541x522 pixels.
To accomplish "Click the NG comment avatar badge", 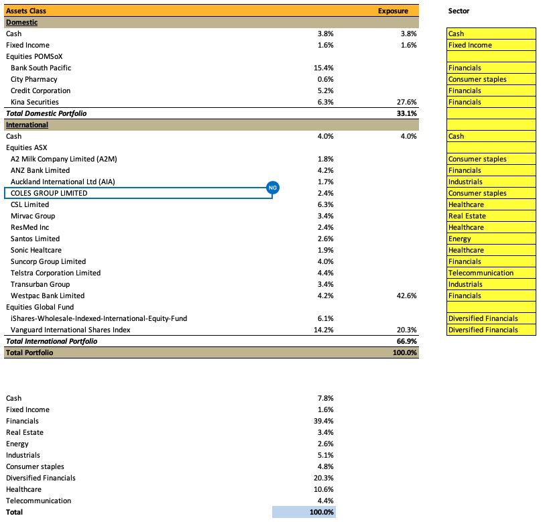I will click(273, 188).
